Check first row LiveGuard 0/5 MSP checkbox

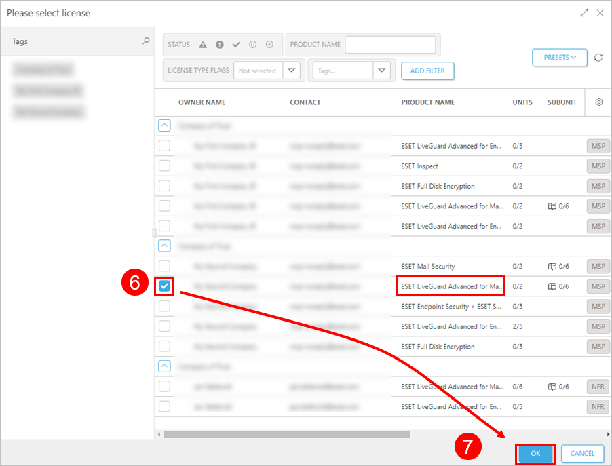point(164,146)
